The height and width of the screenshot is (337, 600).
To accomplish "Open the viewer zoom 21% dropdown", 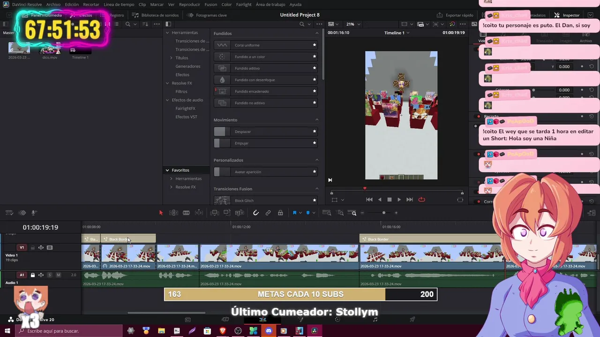I will 352,24.
